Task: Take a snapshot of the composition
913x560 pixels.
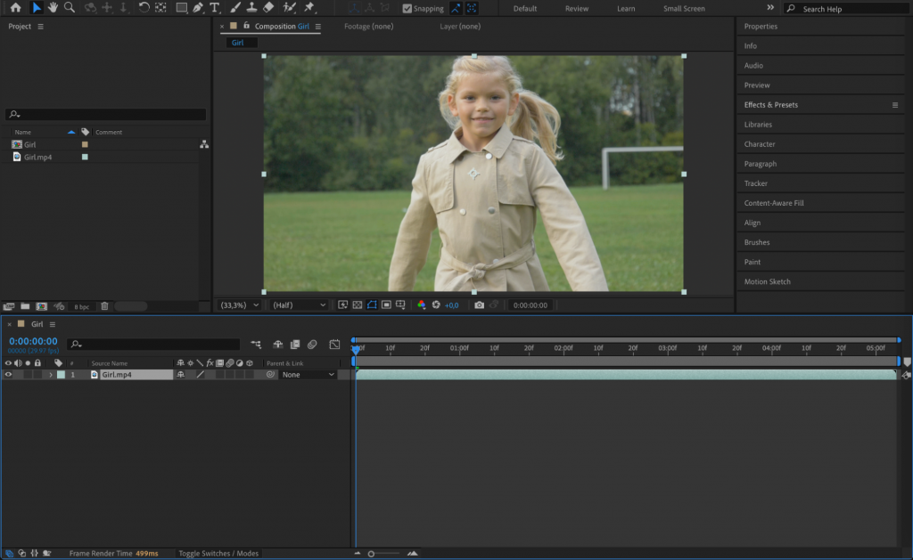Action: [x=481, y=304]
